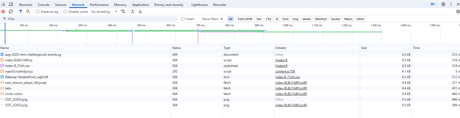Image resolution: width=460 pixels, height=118 pixels.
Task: Import HAR file upload icon
Action: point(133,12)
